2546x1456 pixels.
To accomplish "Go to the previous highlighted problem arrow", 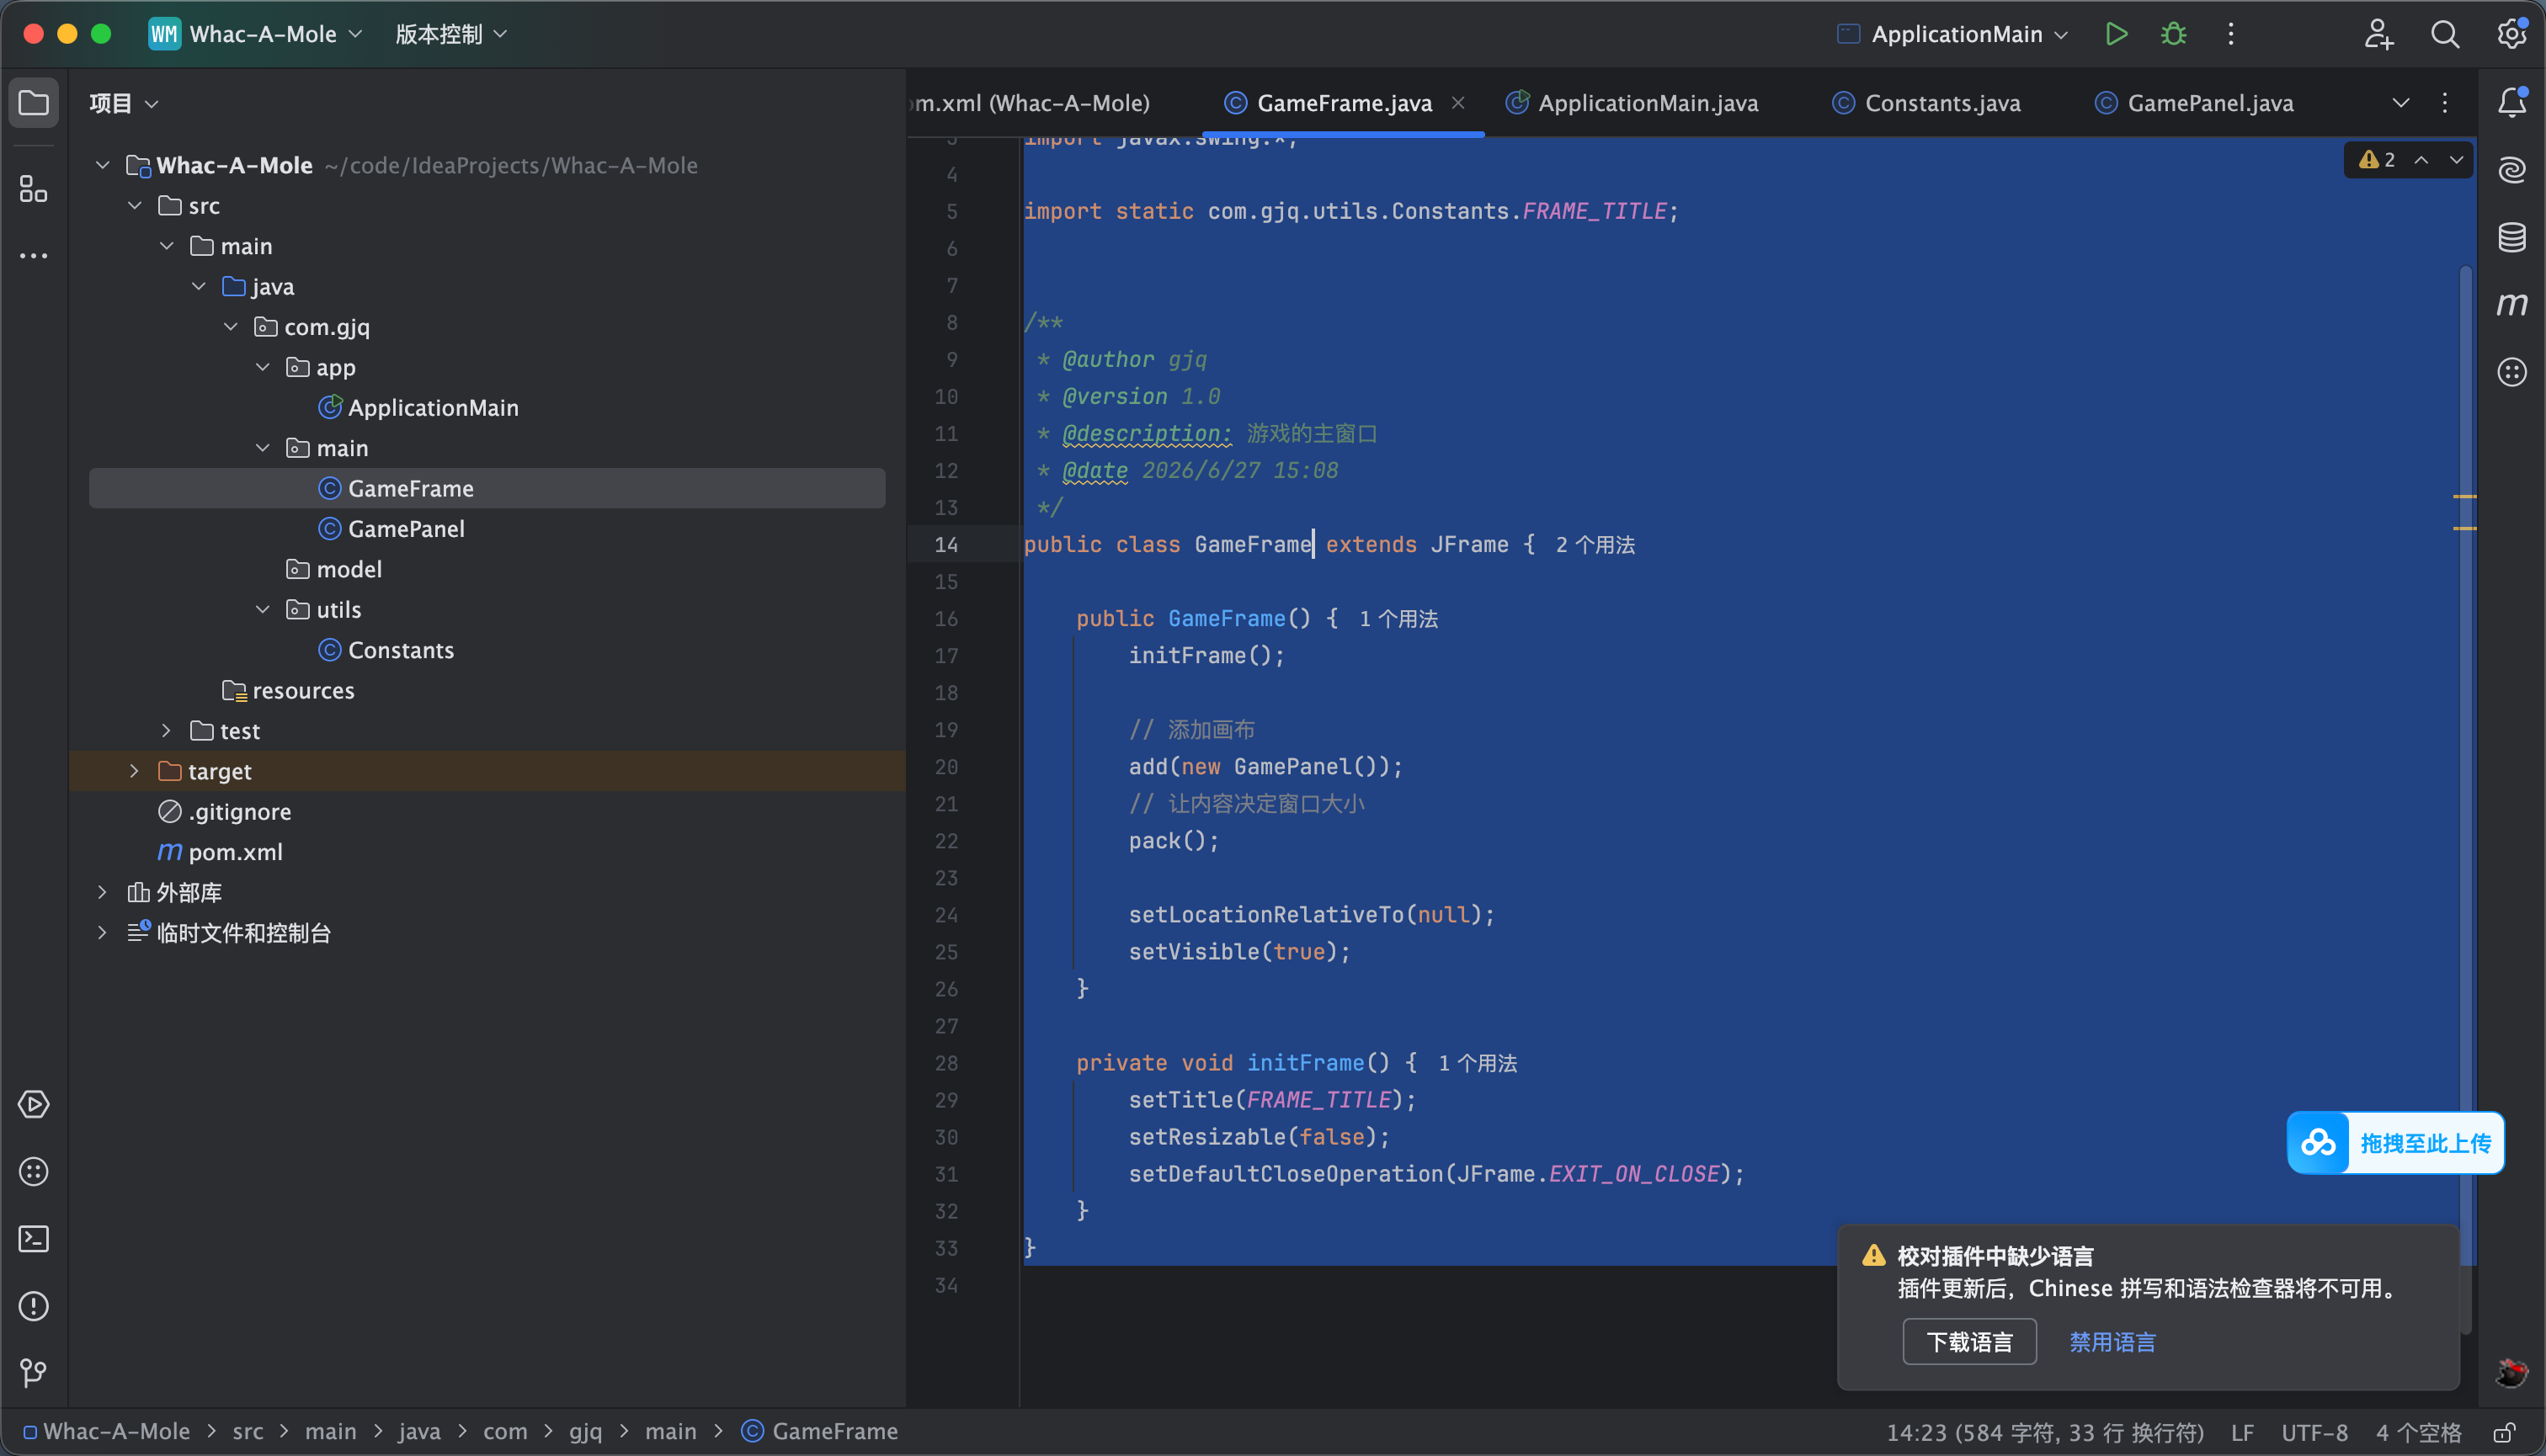I will (x=2421, y=160).
